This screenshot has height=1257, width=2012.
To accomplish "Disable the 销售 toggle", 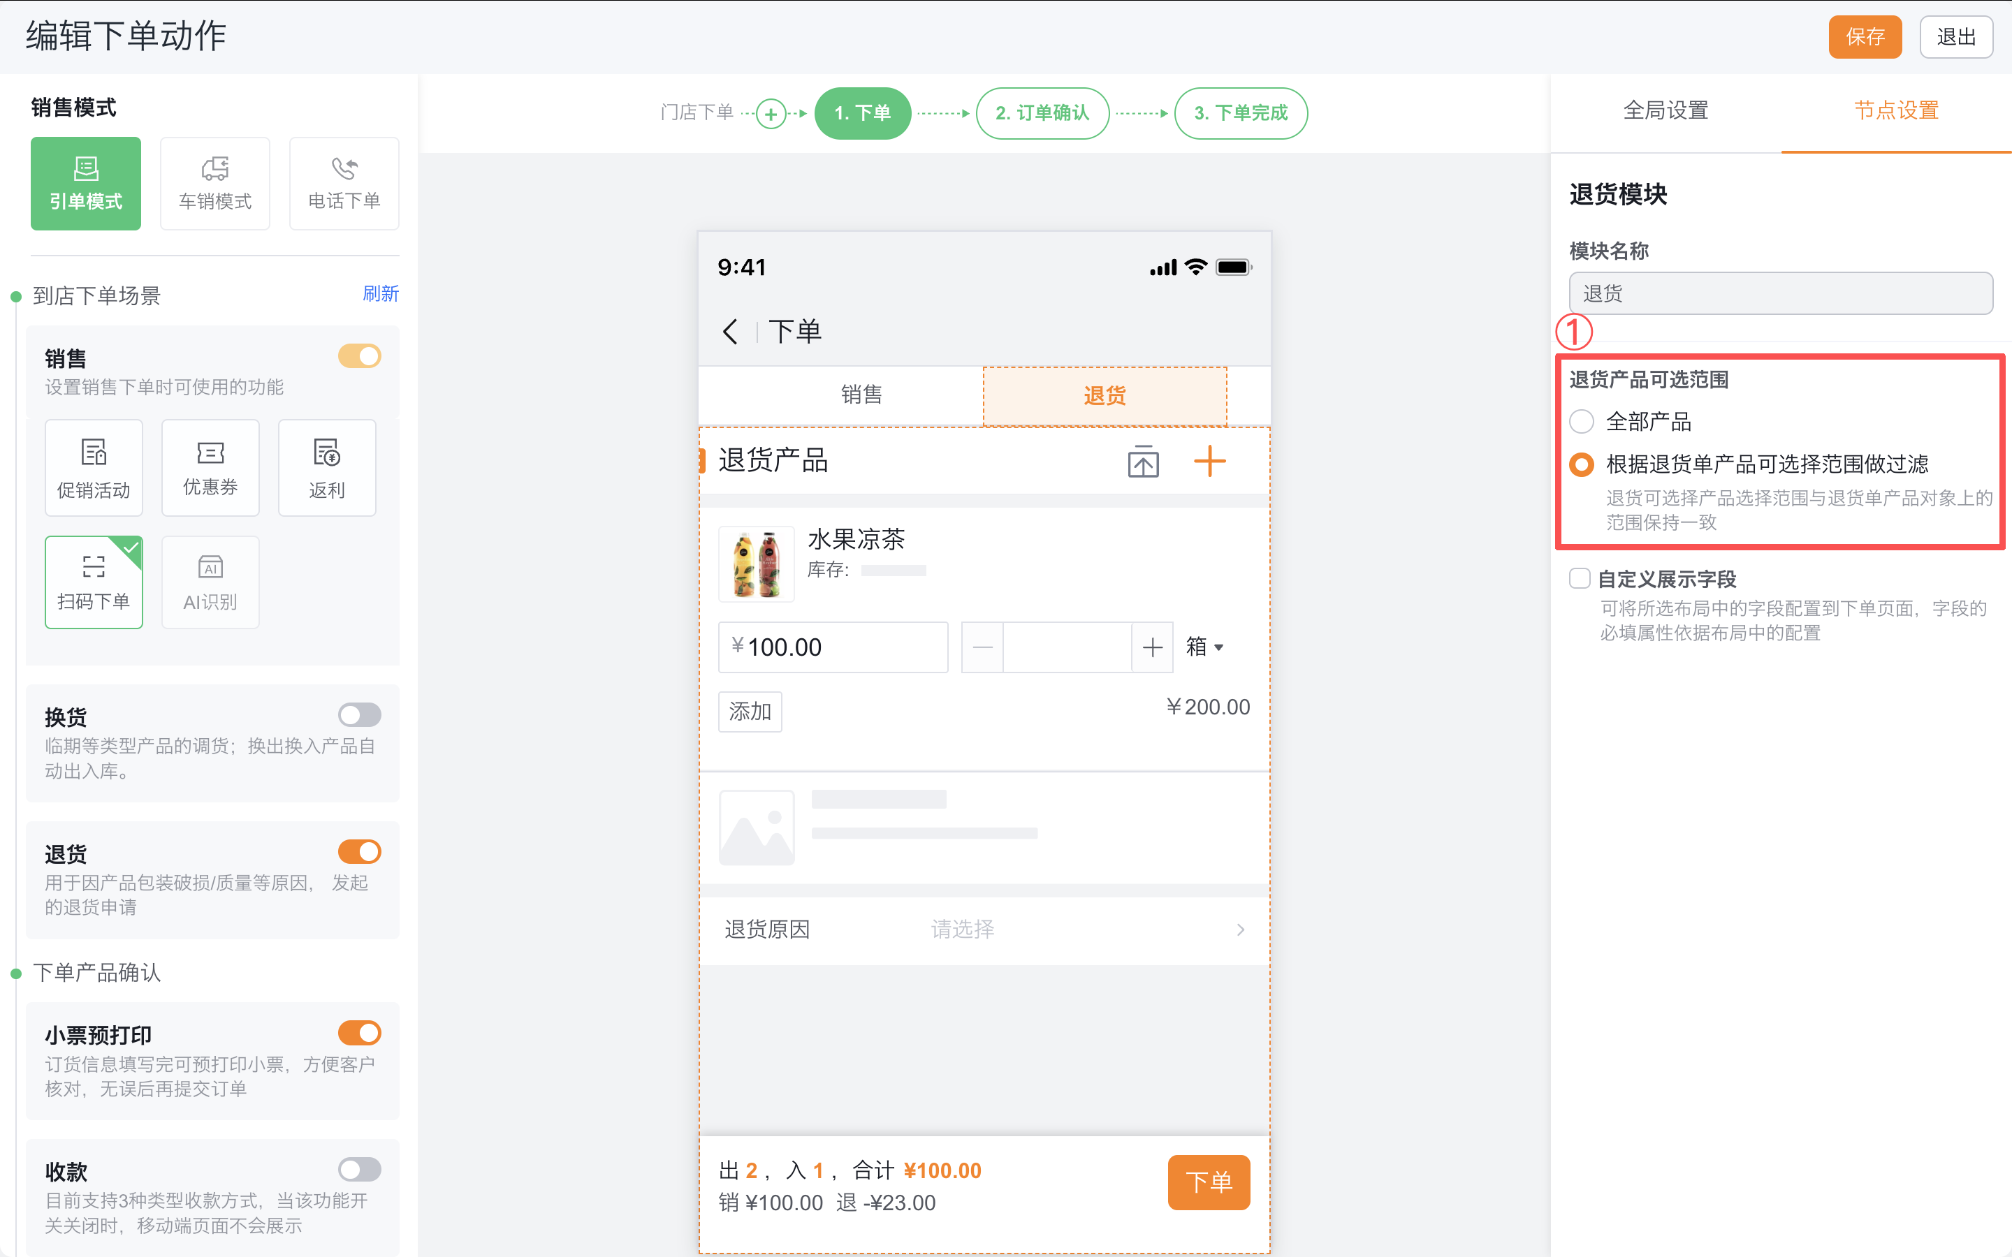I will pyautogui.click(x=359, y=356).
